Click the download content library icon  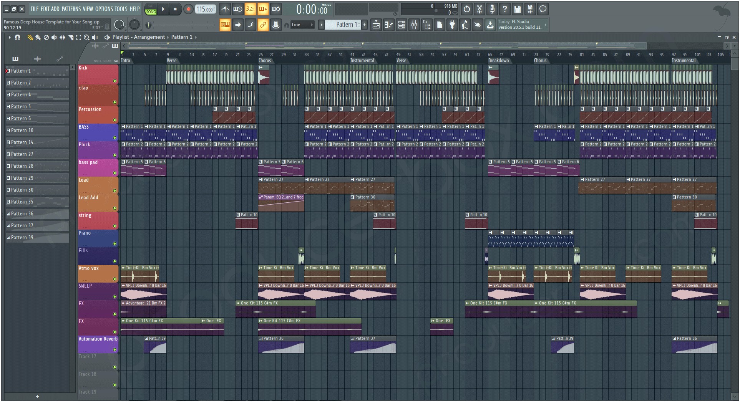490,25
